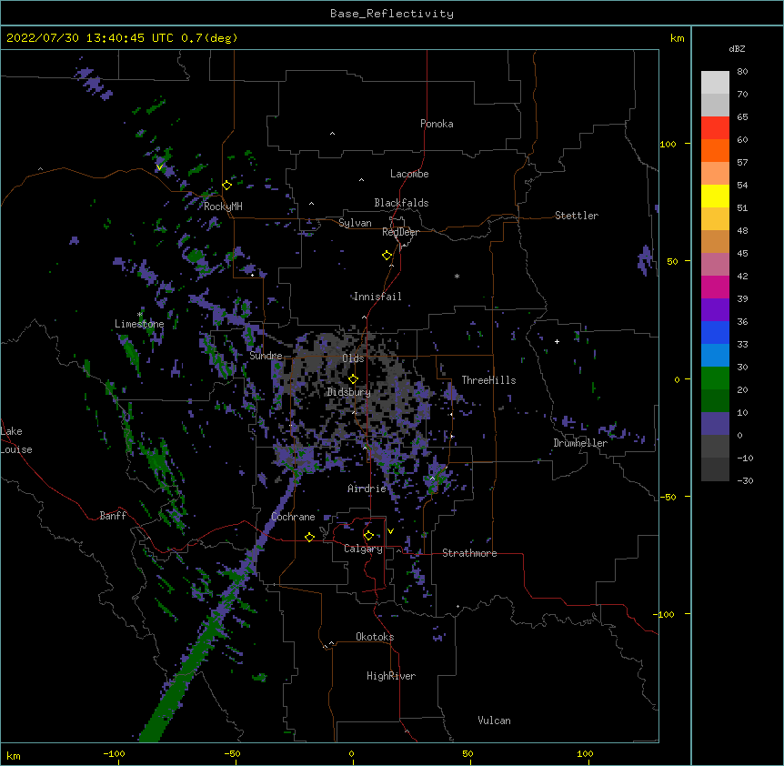Click the -100 tick on the x-axis
Screen dimensions: 784x766
click(114, 753)
